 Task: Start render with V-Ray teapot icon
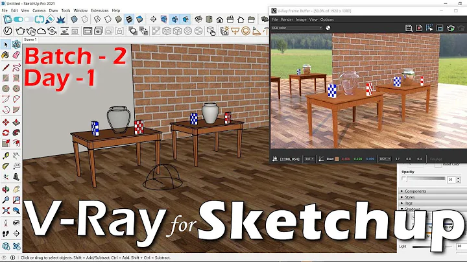pos(20,30)
